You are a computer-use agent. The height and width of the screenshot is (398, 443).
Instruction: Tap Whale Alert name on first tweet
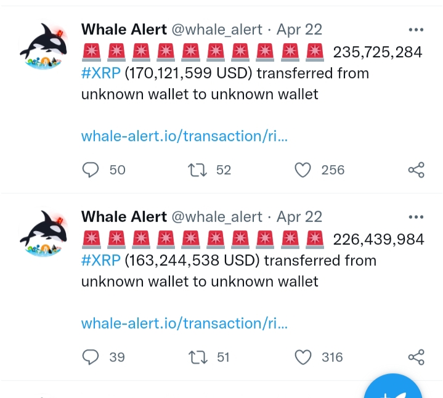pyautogui.click(x=124, y=30)
